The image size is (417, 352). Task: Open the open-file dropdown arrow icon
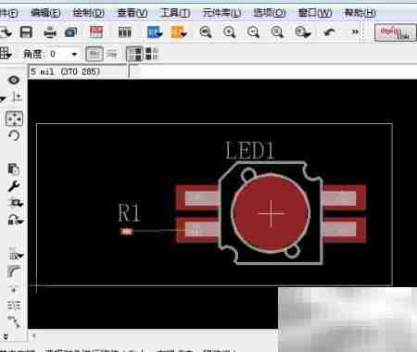tap(6, 32)
